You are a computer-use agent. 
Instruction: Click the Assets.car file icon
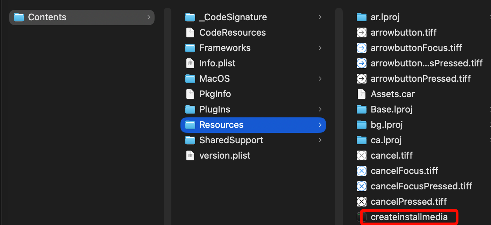(361, 94)
